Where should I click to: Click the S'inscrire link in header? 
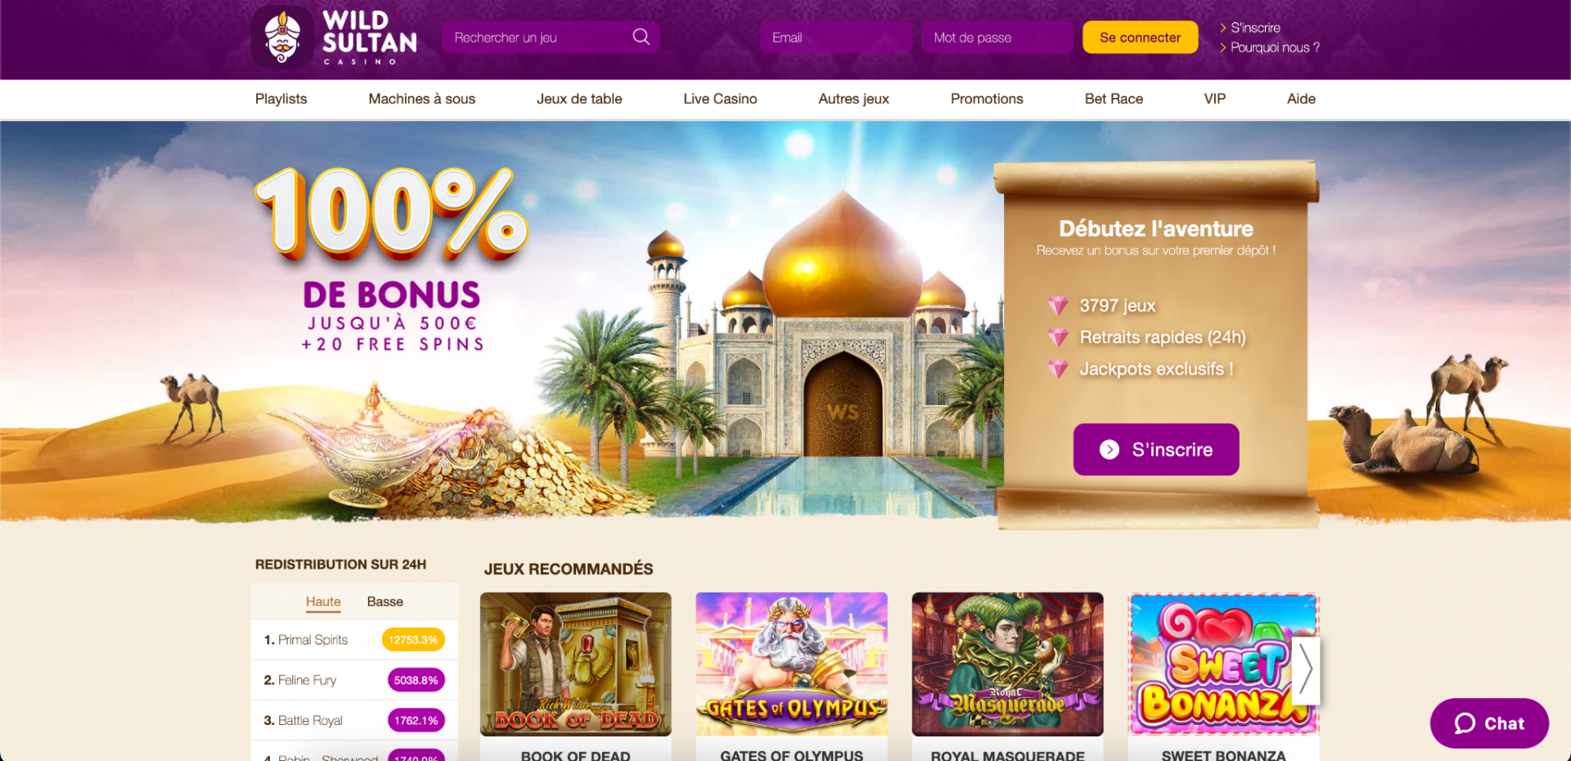click(x=1255, y=28)
